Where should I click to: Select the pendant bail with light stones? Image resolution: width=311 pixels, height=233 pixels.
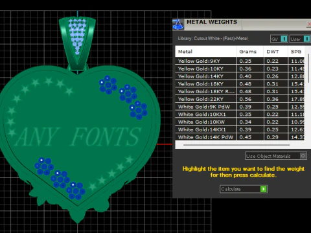[x=77, y=43]
